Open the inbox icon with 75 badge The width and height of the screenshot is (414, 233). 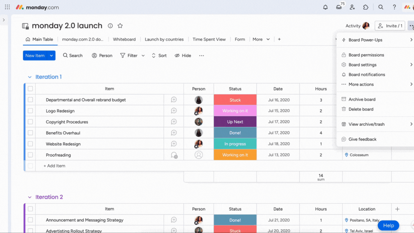(338, 7)
